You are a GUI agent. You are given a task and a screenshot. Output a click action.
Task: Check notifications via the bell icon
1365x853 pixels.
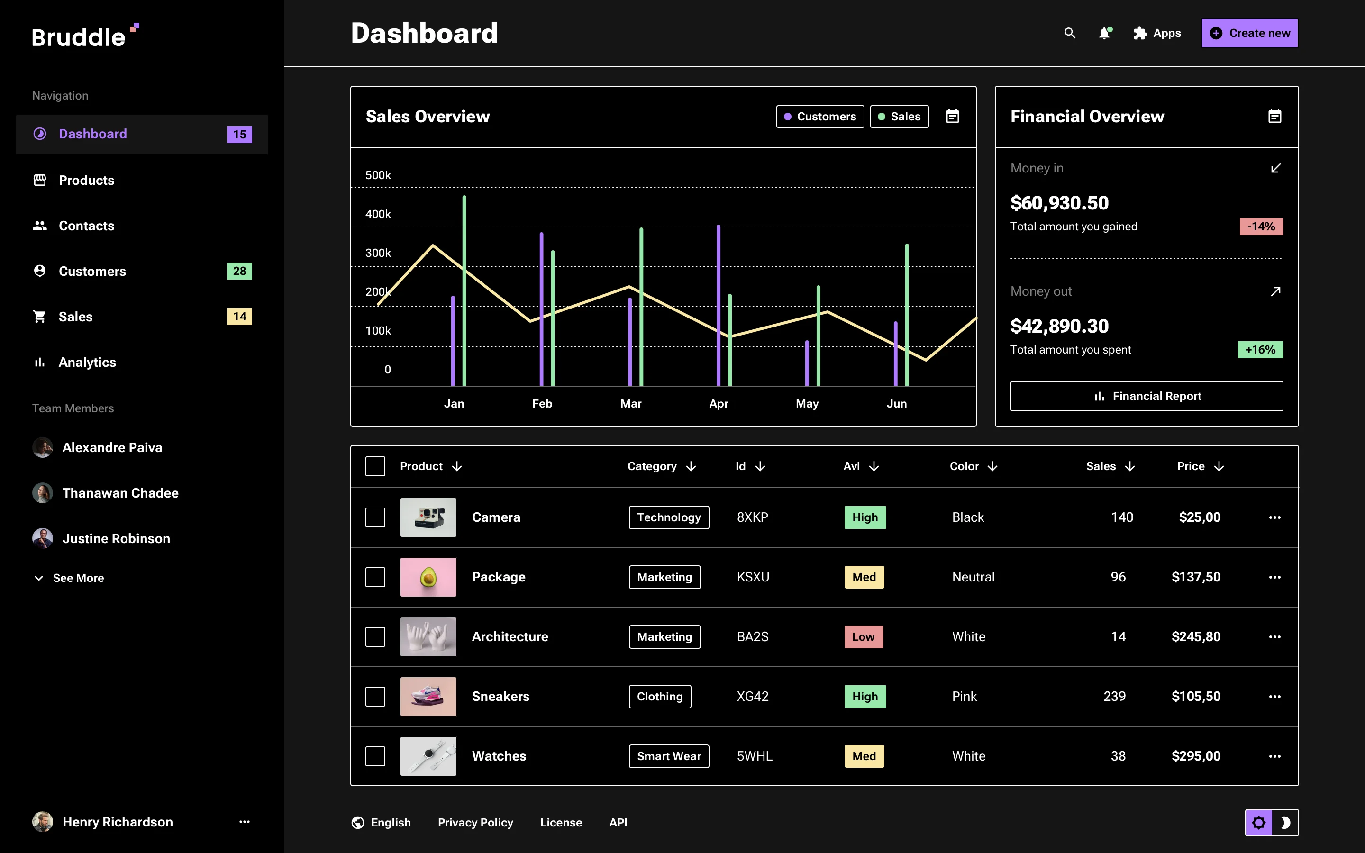coord(1104,33)
